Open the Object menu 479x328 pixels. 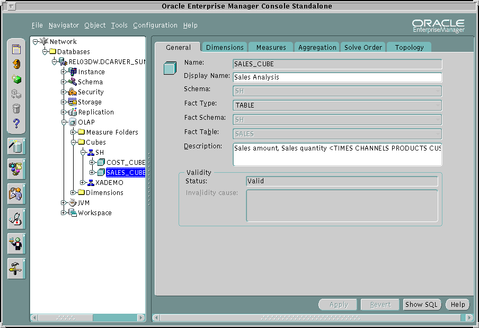click(x=95, y=25)
